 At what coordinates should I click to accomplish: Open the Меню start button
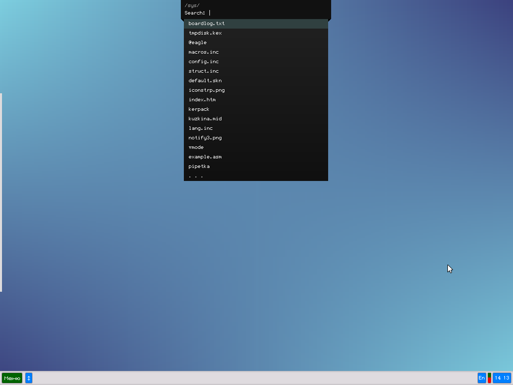[x=12, y=378]
